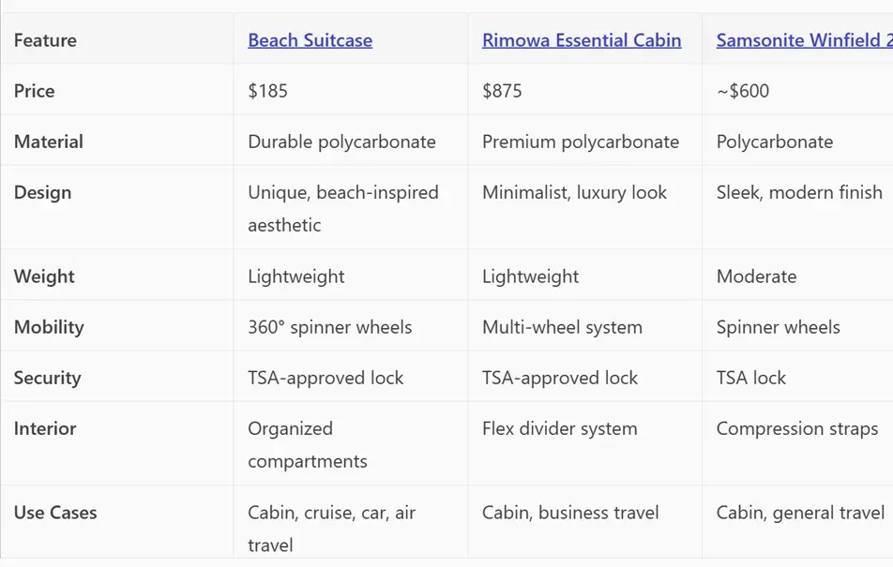This screenshot has height=567, width=893.
Task: Open the Beach Suitcase link
Action: click(310, 40)
